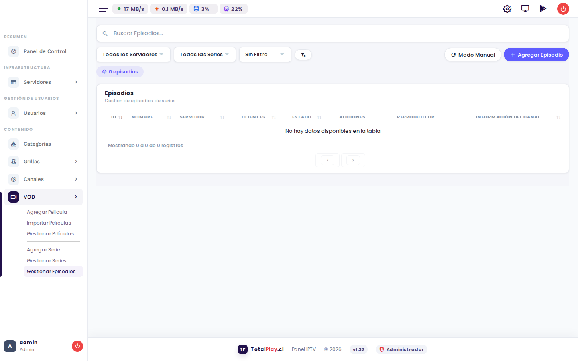The width and height of the screenshot is (578, 361).
Task: Click the Servidores server icon
Action: (14, 82)
